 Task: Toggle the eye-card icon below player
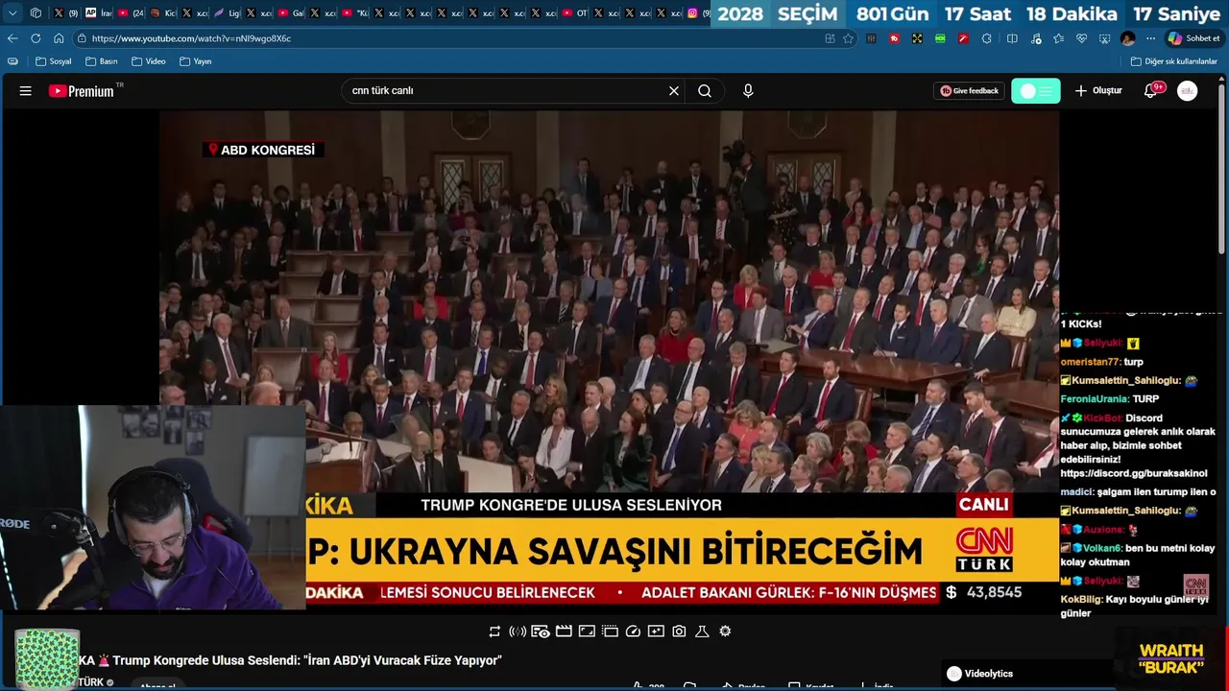541,631
